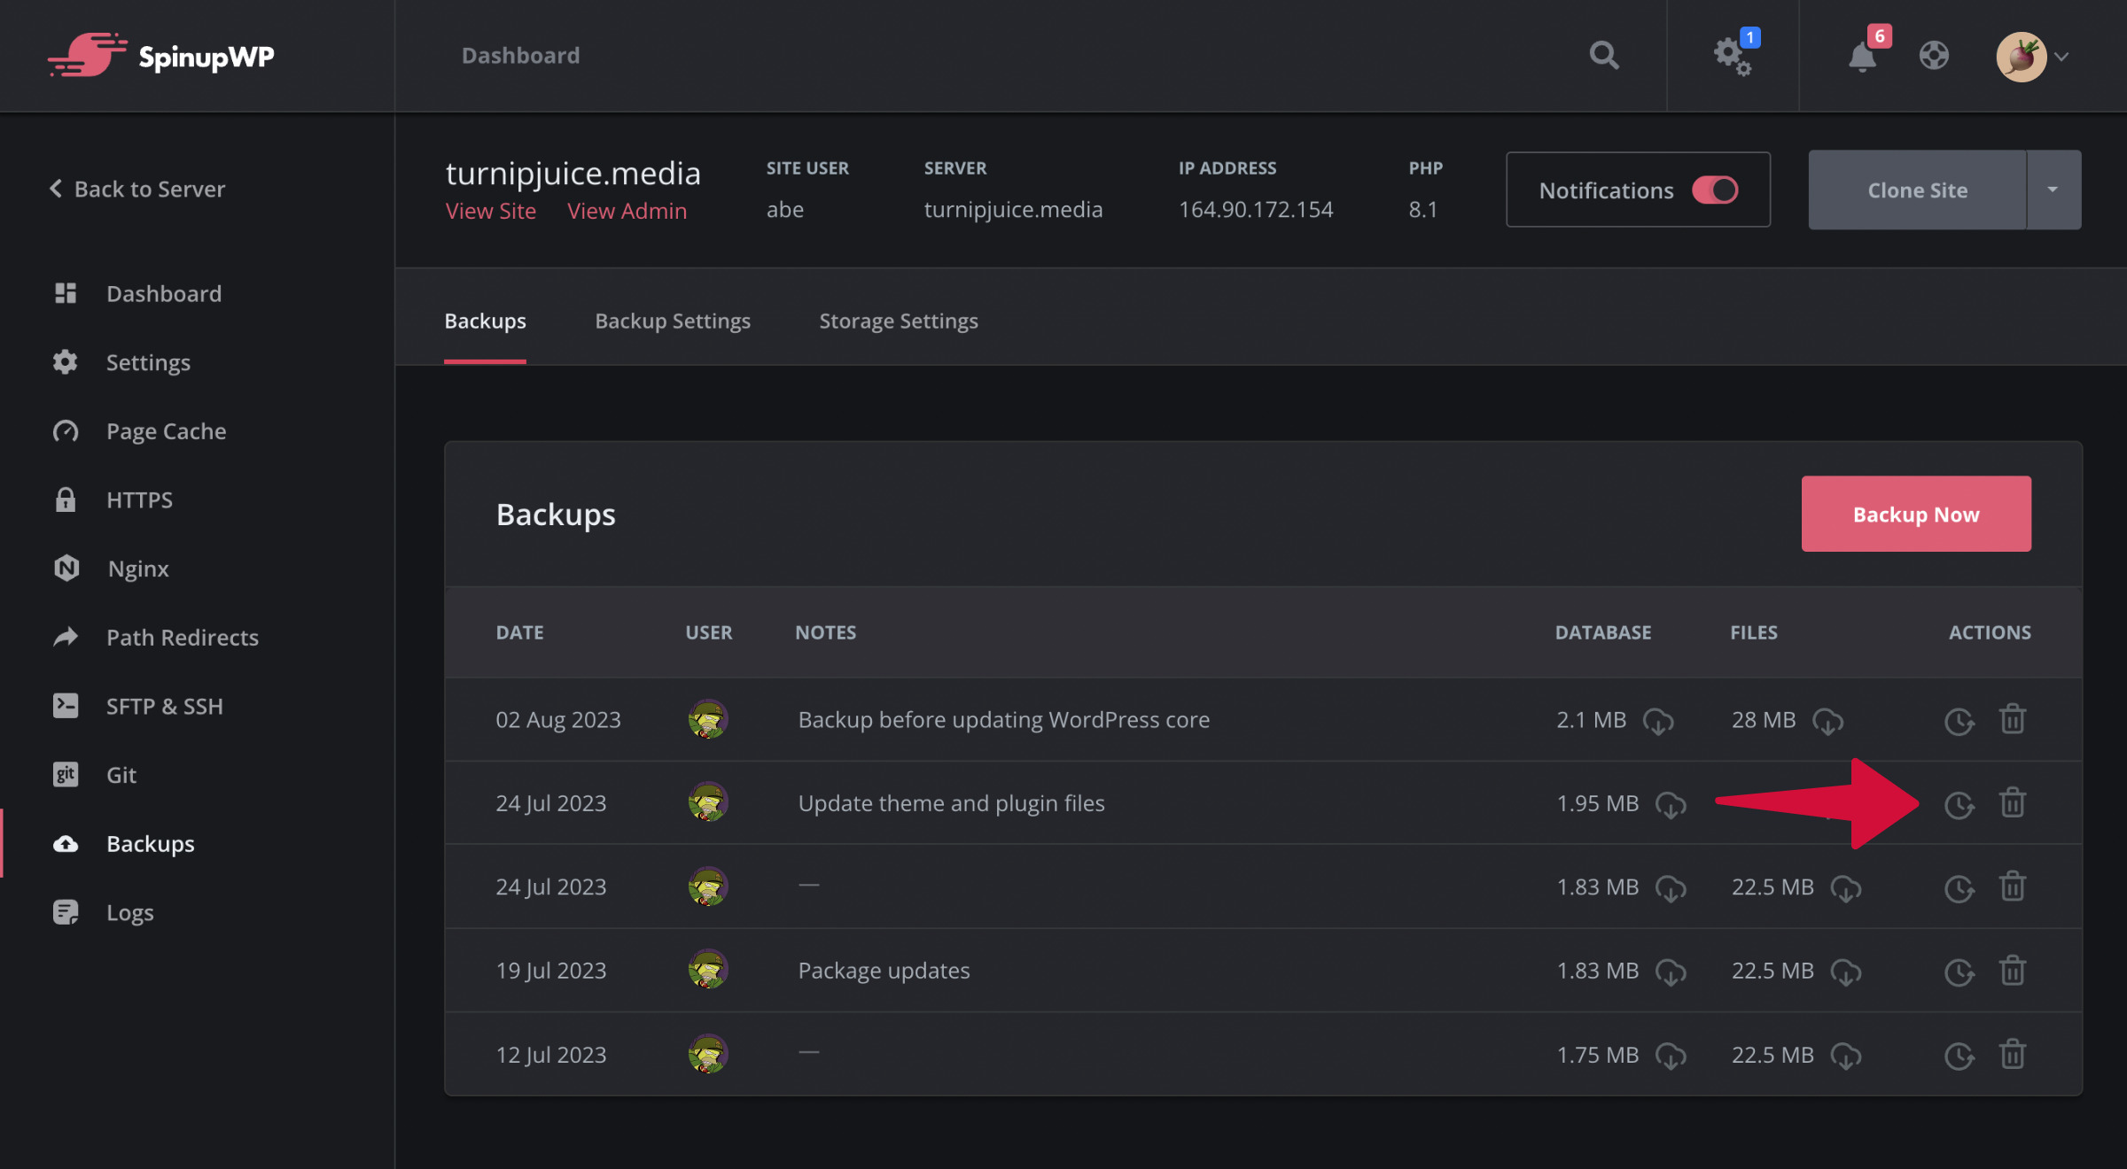Screen dimensions: 2127x1169
Task: Click the search magnifier icon
Action: tap(1603, 56)
